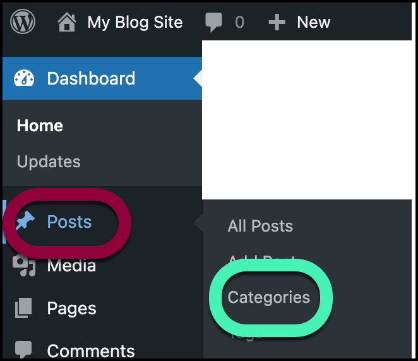This screenshot has height=361, width=418.
Task: Go to Home under Dashboard
Action: click(40, 126)
